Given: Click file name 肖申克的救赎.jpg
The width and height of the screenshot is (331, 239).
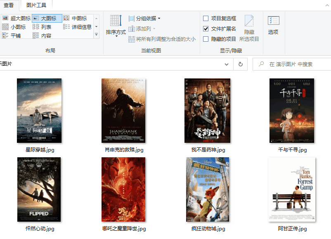Looking at the screenshot, I should coord(124,150).
